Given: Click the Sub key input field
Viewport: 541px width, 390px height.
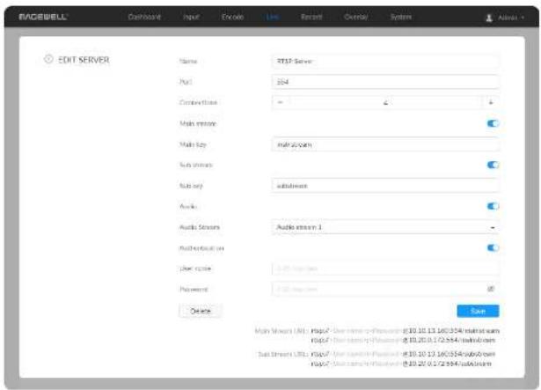Looking at the screenshot, I should point(385,186).
